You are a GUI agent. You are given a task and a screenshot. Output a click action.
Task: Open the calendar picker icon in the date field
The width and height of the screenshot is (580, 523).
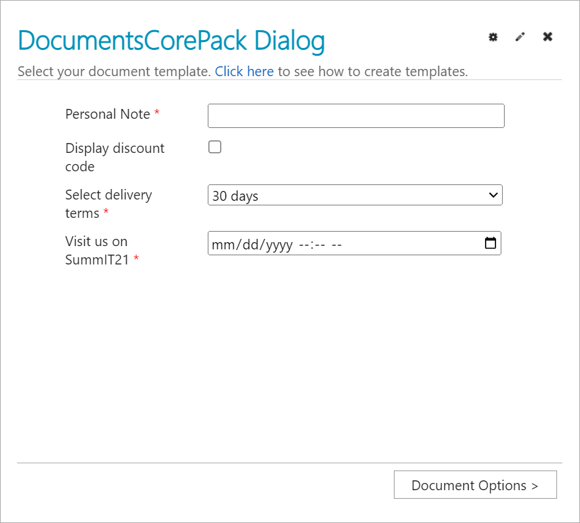pos(490,243)
